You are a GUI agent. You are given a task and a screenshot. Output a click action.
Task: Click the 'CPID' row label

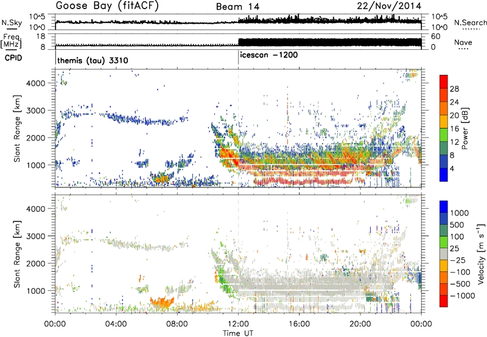(13, 58)
